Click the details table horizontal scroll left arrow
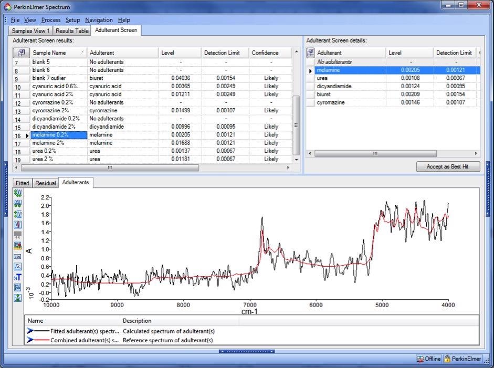 coord(310,153)
